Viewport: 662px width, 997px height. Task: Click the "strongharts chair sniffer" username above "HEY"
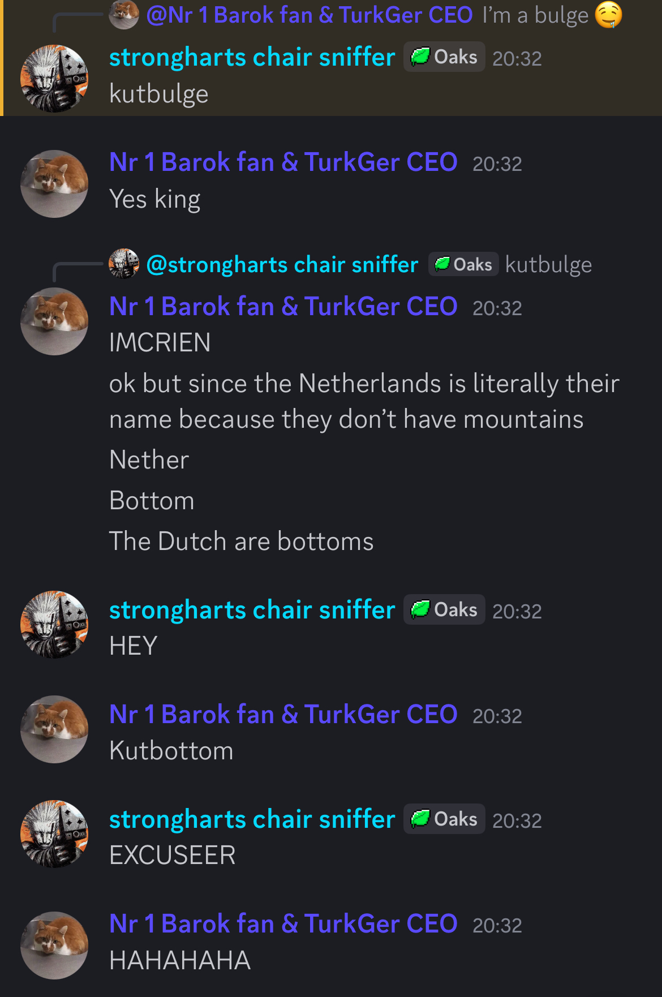pyautogui.click(x=252, y=610)
